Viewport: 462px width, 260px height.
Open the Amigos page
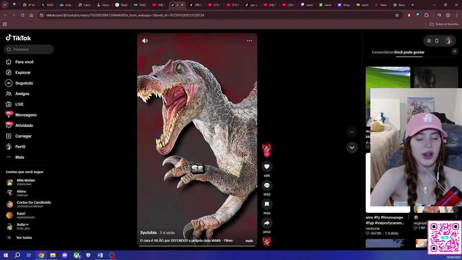click(22, 94)
